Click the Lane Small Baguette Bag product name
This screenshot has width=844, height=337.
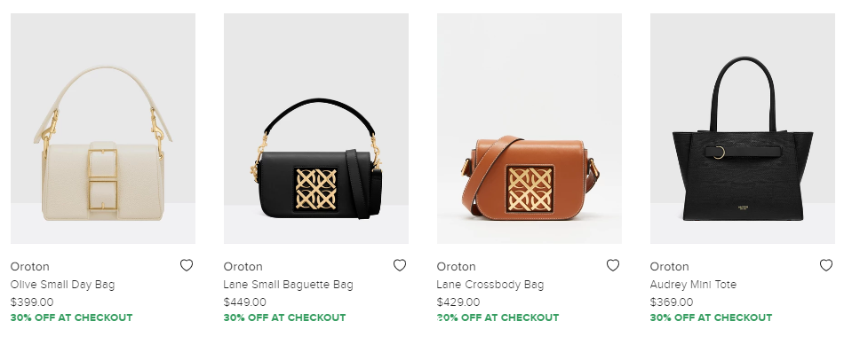tap(288, 285)
